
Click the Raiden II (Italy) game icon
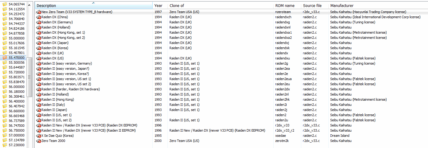coord(39,105)
